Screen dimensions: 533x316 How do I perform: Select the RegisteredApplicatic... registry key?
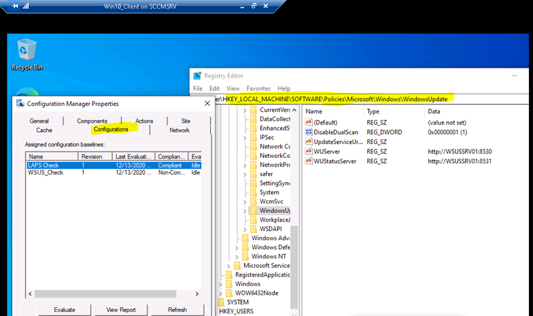(x=263, y=274)
